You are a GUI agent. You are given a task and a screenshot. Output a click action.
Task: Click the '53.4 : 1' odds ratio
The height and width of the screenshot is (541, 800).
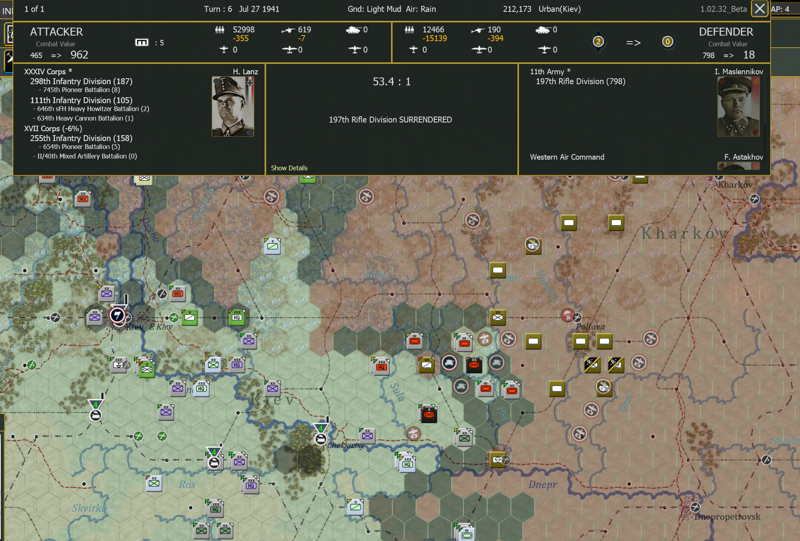click(x=392, y=81)
